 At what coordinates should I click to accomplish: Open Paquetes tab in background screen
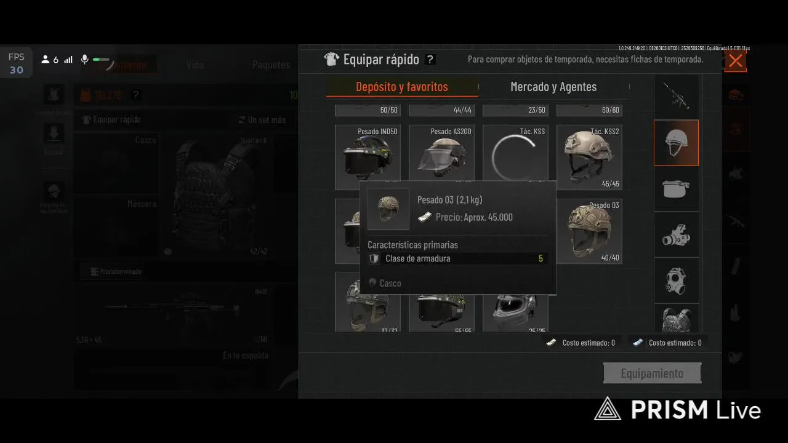coord(271,65)
